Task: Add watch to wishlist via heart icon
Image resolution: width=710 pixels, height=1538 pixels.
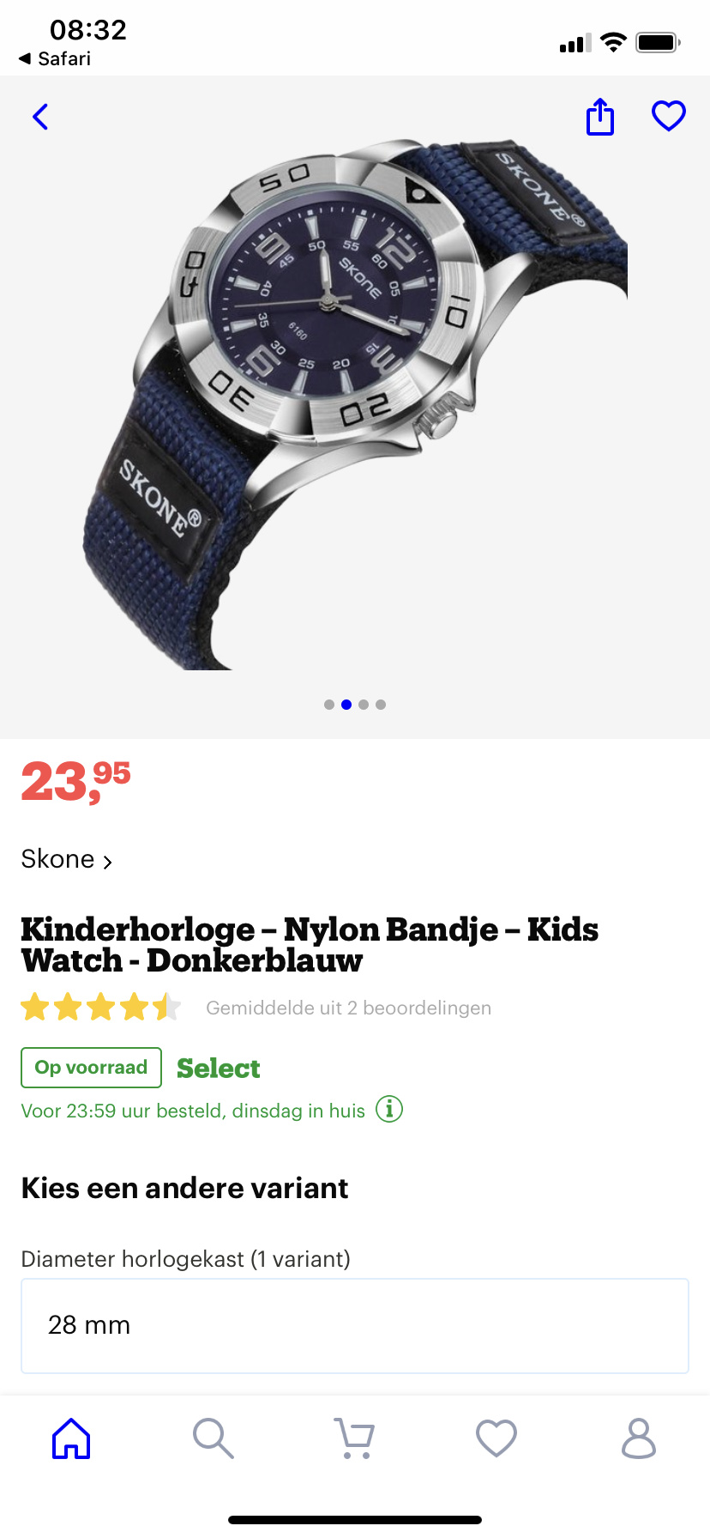Action: tap(669, 116)
